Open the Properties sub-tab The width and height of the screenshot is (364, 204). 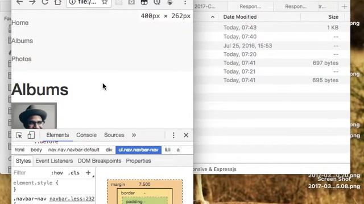138,161
